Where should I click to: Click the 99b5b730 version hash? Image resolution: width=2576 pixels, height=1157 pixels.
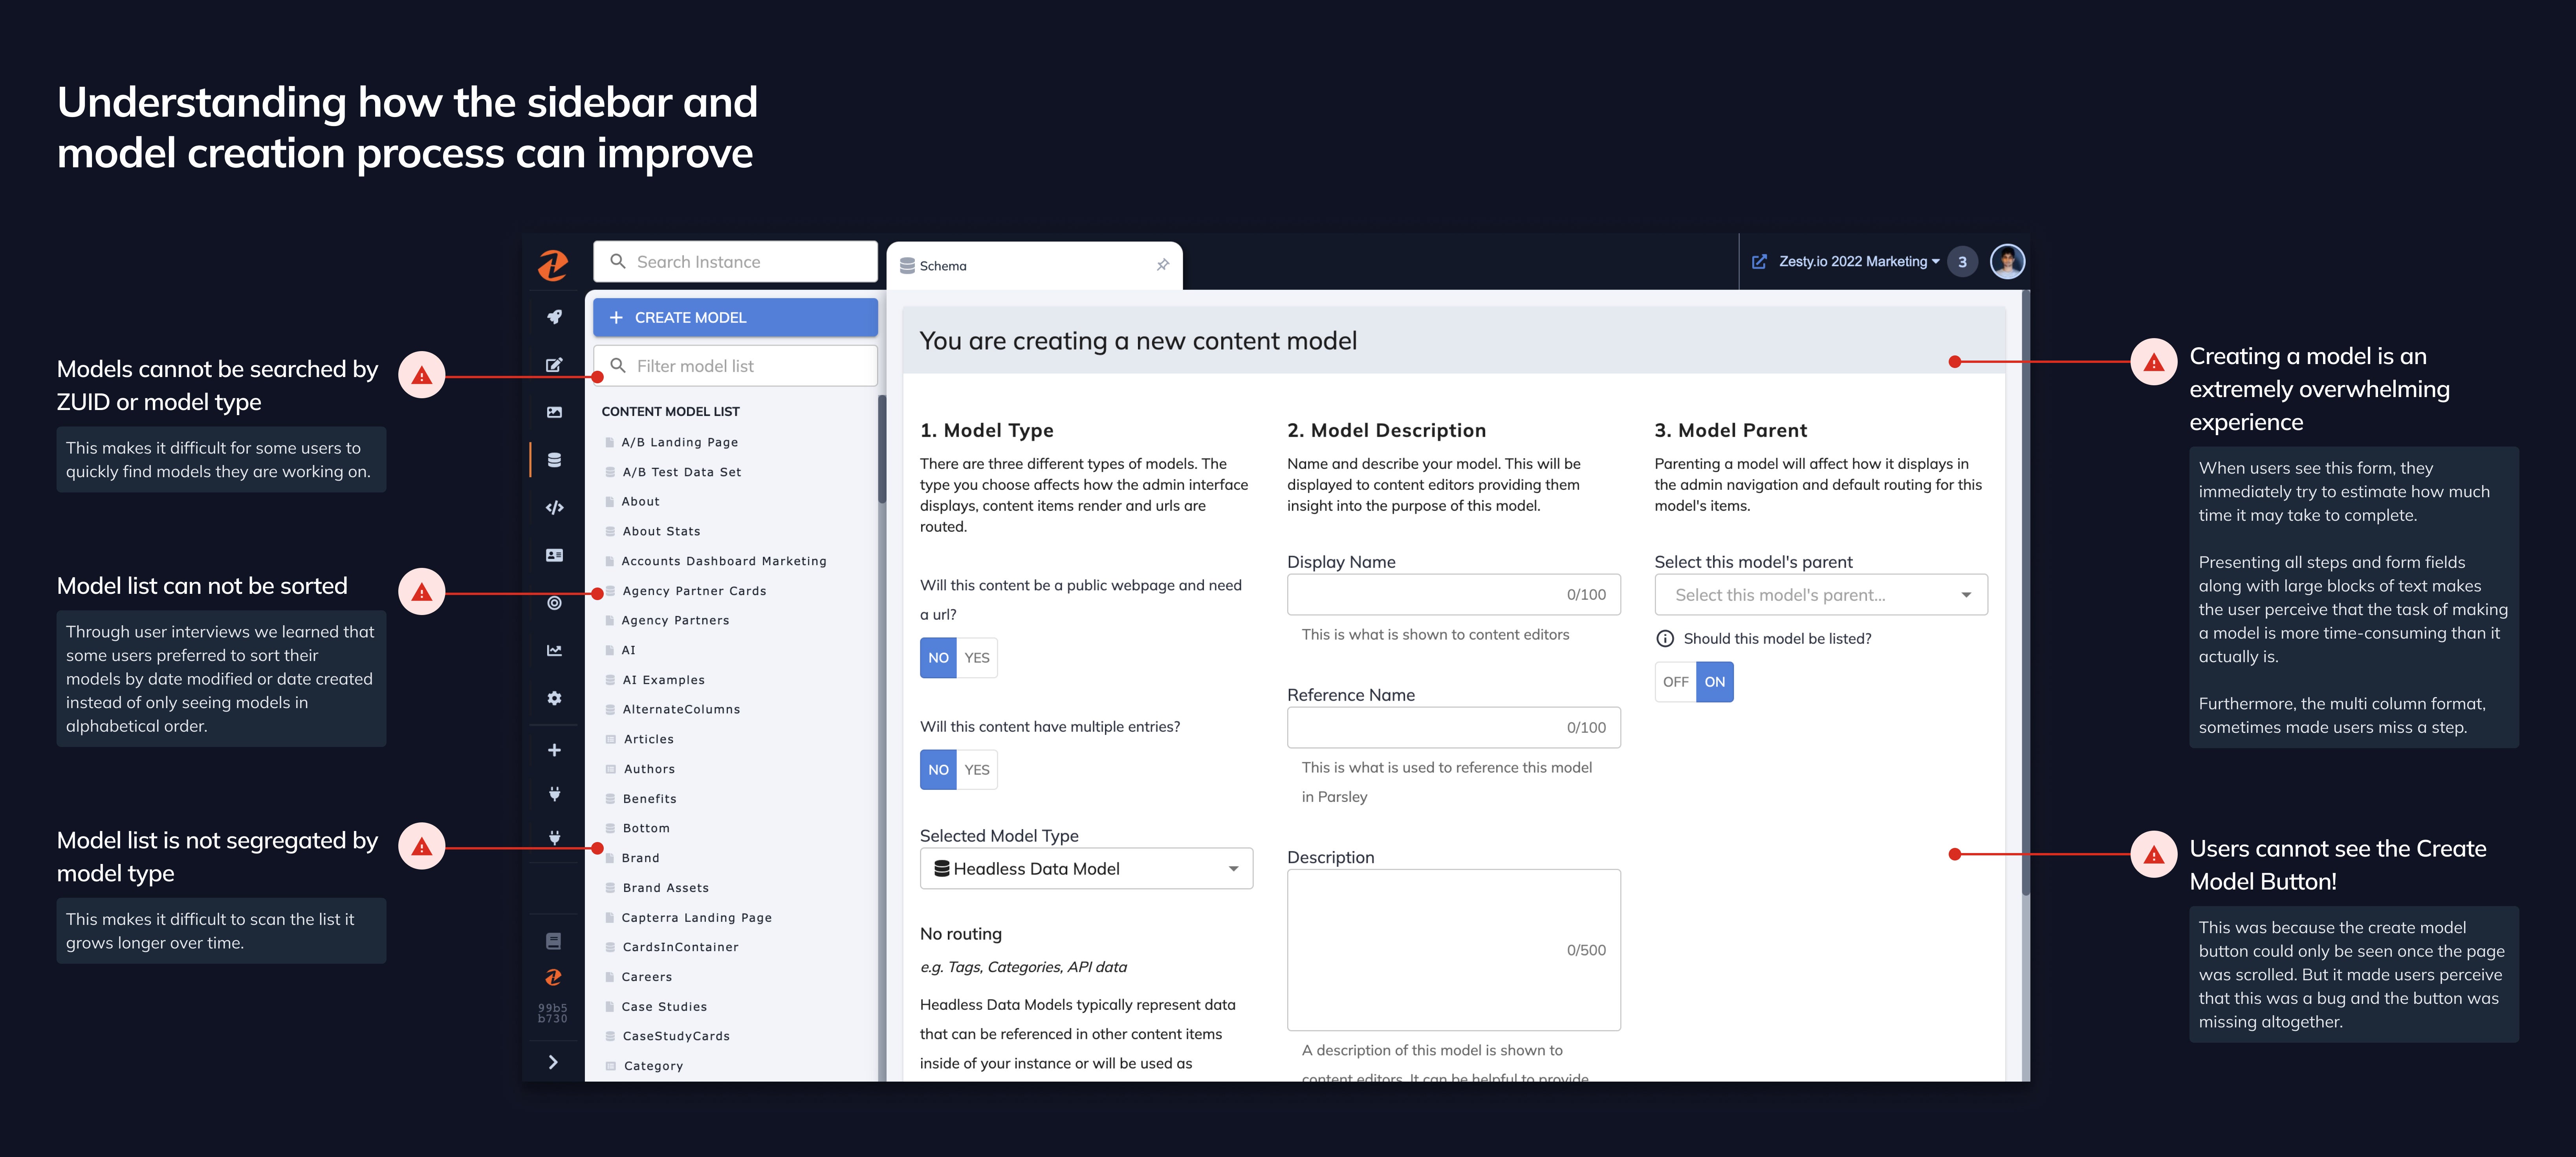pos(553,1013)
